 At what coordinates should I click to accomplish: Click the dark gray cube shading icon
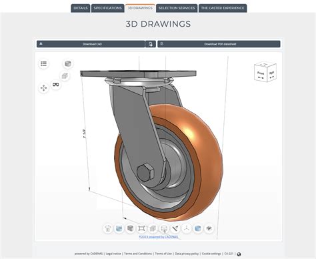pyautogui.click(x=130, y=228)
